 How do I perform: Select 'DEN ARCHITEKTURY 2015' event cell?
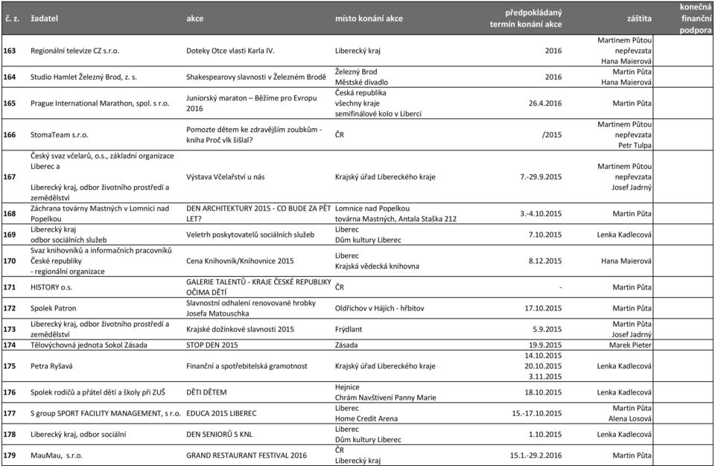point(258,214)
